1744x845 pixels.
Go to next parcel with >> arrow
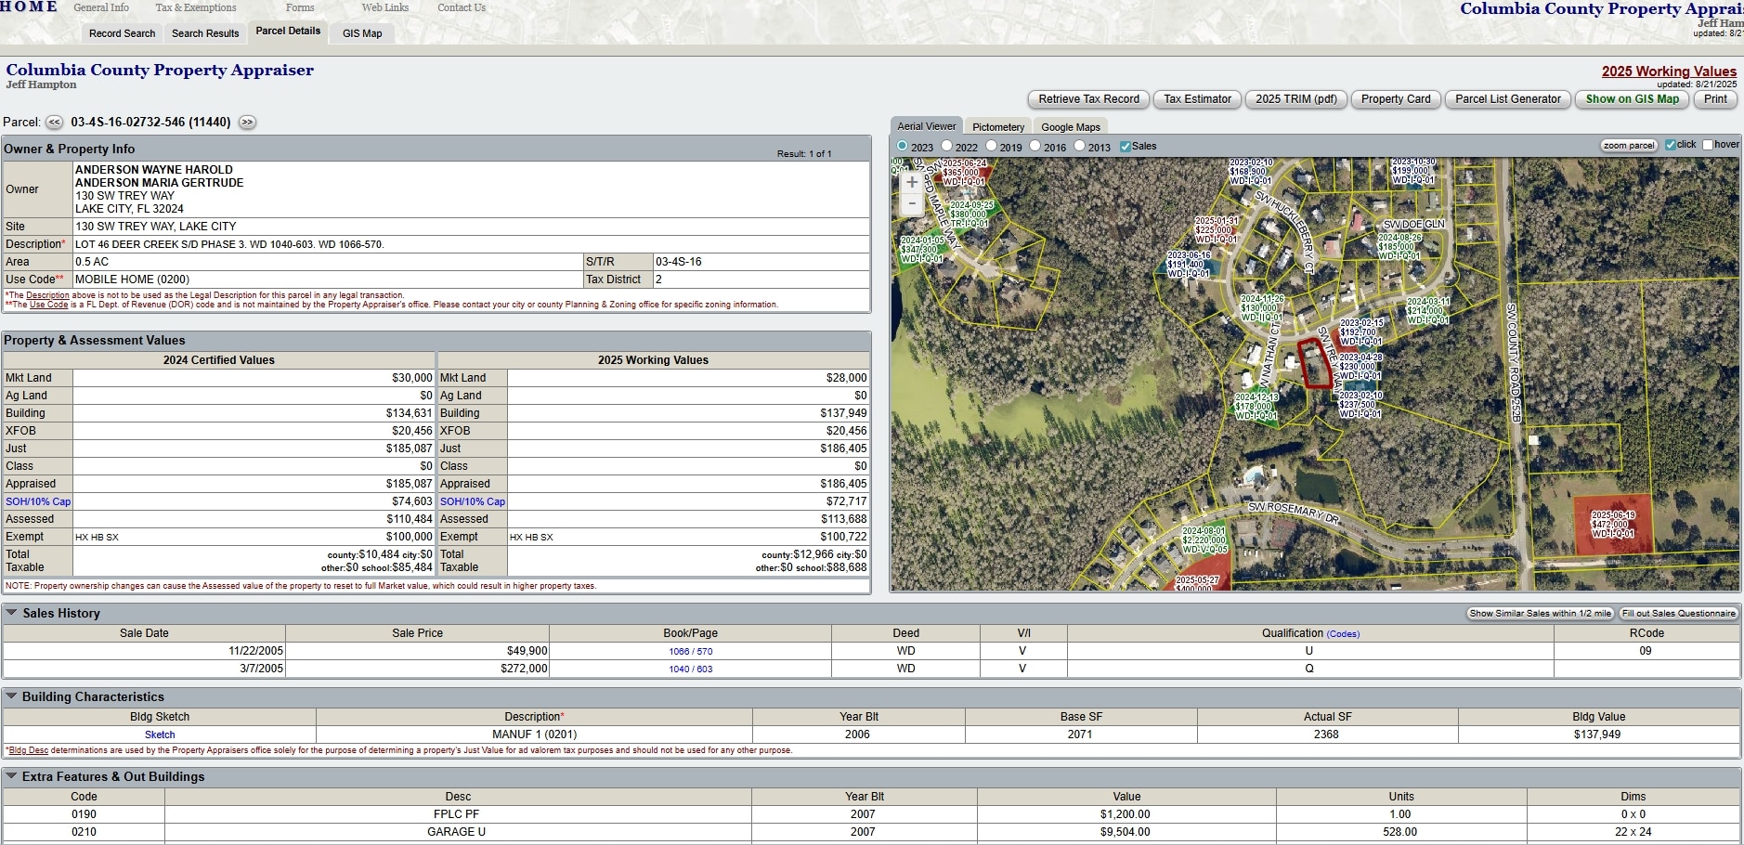247,123
